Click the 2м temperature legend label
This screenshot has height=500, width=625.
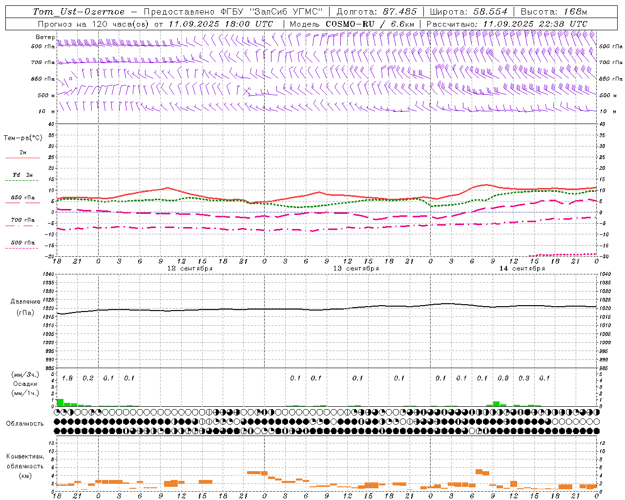[x=23, y=153]
